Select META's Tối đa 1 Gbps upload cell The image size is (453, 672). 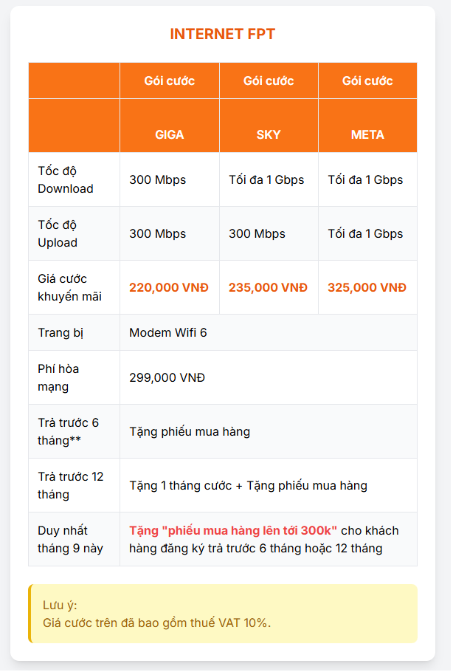pyautogui.click(x=365, y=233)
